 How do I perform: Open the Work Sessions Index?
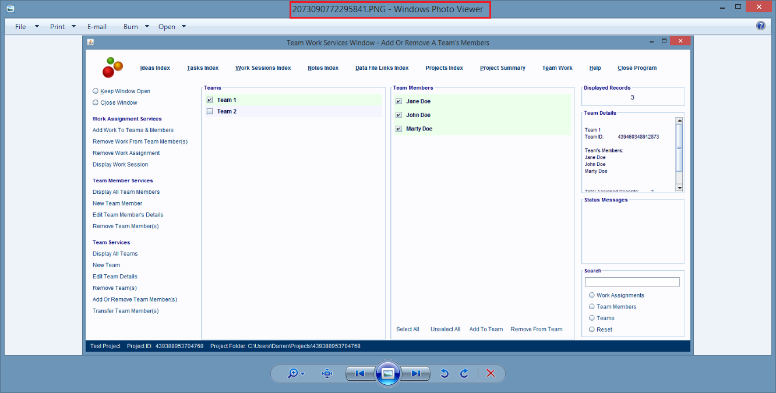click(x=263, y=68)
